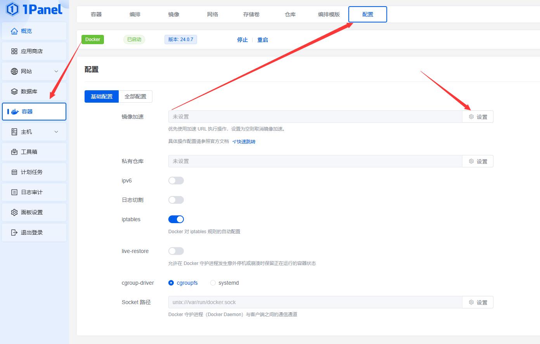
Task: Enable the ipv6 switch
Action: pos(176,181)
